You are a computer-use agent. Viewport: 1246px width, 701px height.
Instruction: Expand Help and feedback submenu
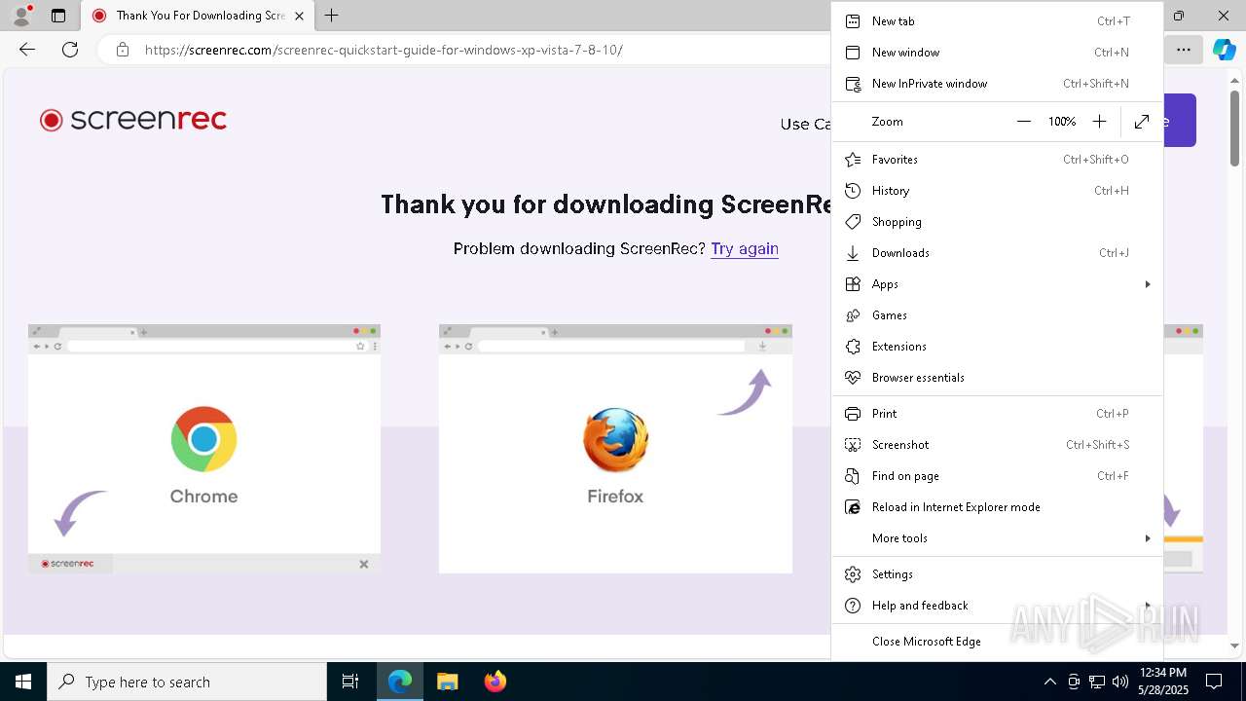[x=997, y=606]
